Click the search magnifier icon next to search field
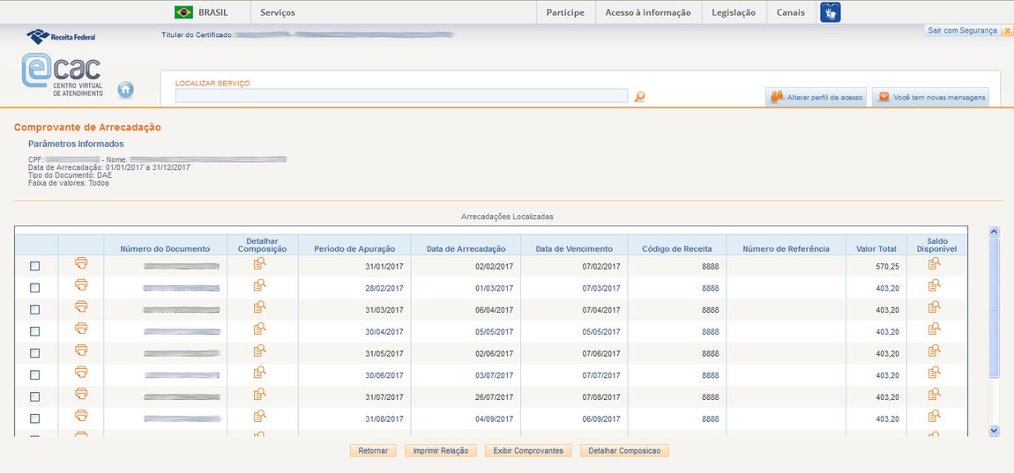The height and width of the screenshot is (473, 1014). pos(639,96)
